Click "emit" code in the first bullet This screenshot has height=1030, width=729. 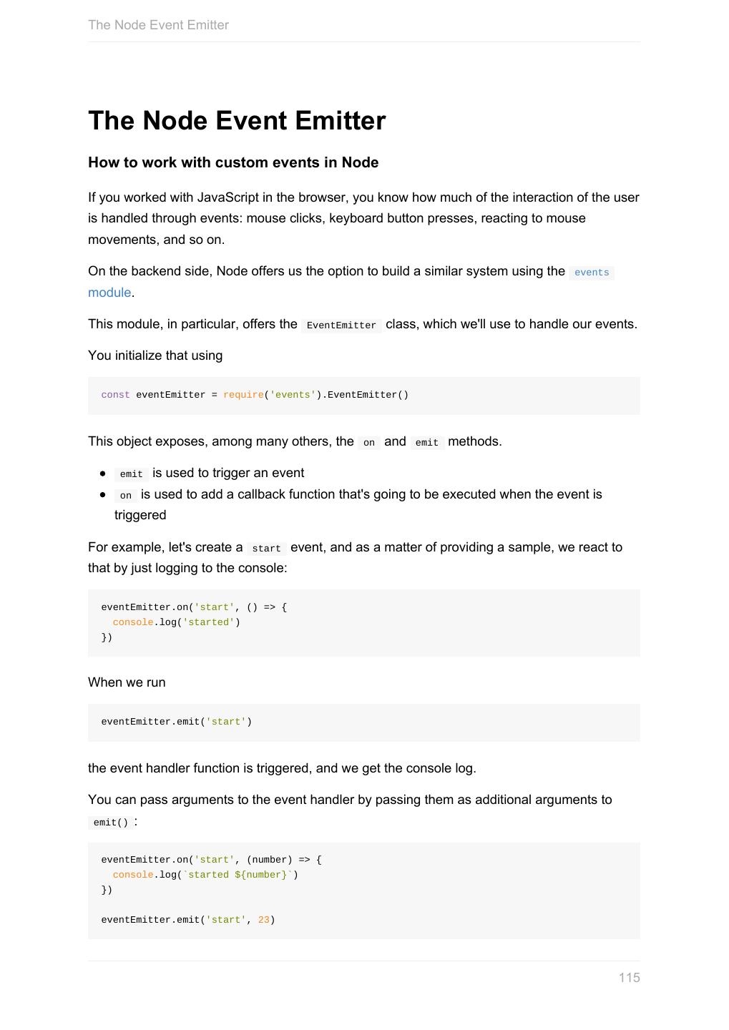click(x=131, y=474)
